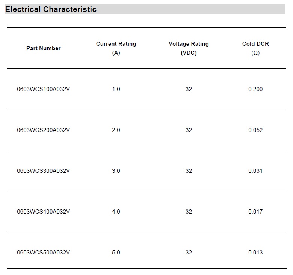This screenshot has width=293, height=275.
Task: Click the 5.0 current rating cell
Action: (x=116, y=253)
